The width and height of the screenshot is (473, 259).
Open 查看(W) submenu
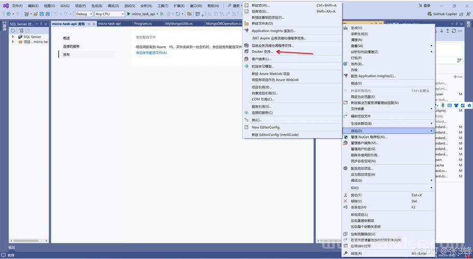pos(388,46)
